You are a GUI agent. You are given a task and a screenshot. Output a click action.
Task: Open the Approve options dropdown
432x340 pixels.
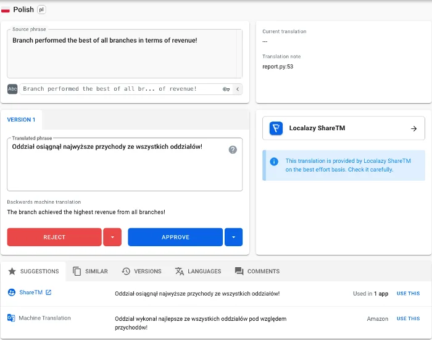pos(233,237)
